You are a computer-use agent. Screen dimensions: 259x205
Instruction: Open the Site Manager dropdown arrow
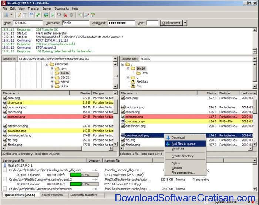pos(11,15)
